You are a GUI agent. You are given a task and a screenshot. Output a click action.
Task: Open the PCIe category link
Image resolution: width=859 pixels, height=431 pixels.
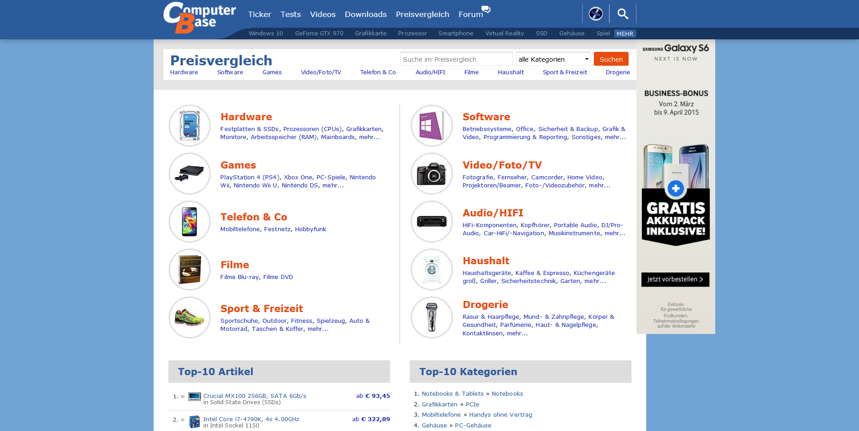pyautogui.click(x=472, y=405)
